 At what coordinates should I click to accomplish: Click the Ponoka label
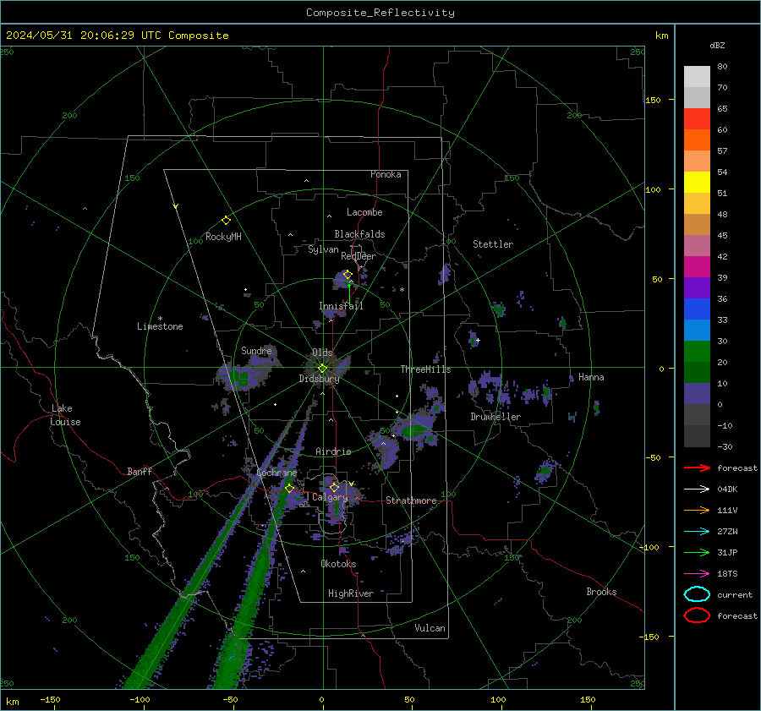tap(386, 174)
